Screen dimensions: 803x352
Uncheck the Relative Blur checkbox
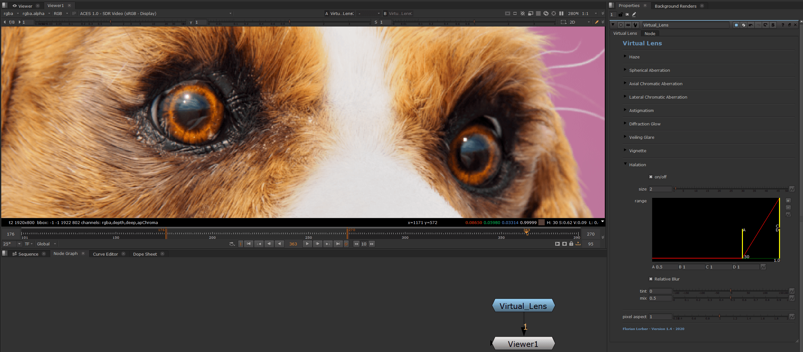point(651,279)
